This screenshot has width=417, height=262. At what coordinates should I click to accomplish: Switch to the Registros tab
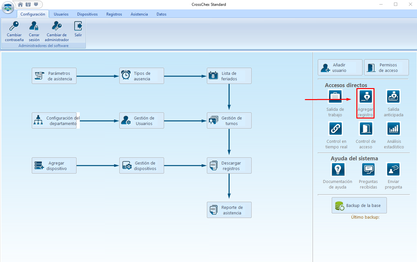pyautogui.click(x=114, y=14)
